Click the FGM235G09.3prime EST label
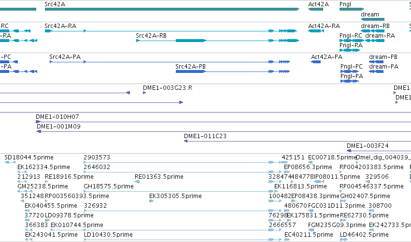411x242 pixels. tap(337, 225)
